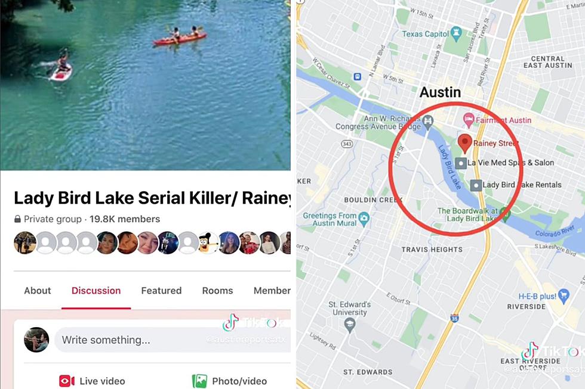The image size is (585, 389).
Task: Click the Photo/video picture icon
Action: (199, 381)
